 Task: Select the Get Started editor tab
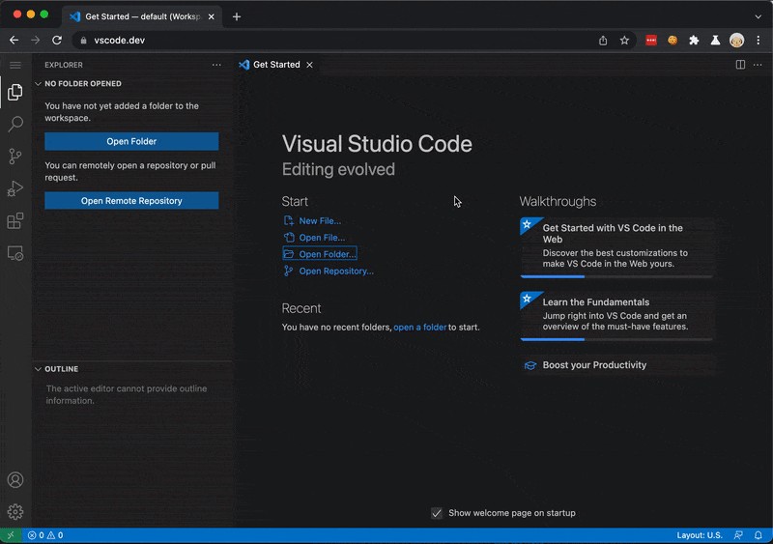[x=275, y=65]
